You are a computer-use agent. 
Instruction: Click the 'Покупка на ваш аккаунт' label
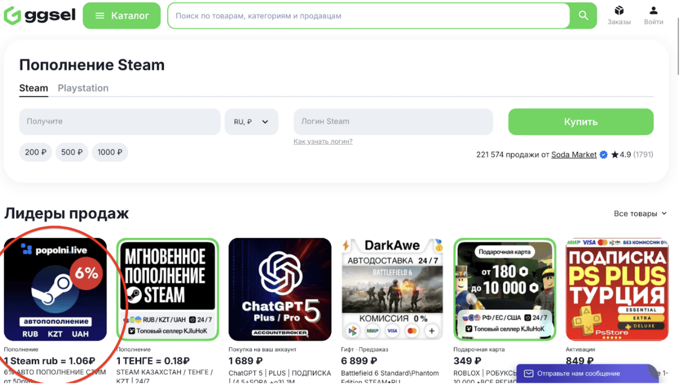tap(263, 350)
